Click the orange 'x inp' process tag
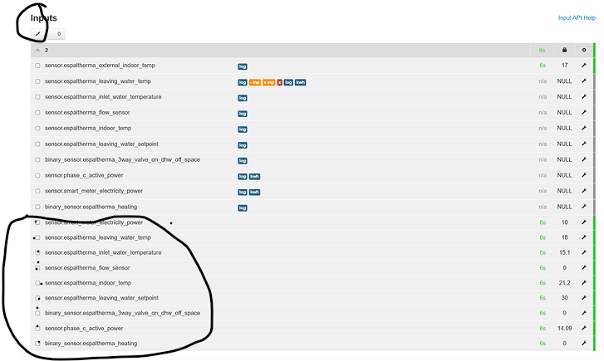 269,82
